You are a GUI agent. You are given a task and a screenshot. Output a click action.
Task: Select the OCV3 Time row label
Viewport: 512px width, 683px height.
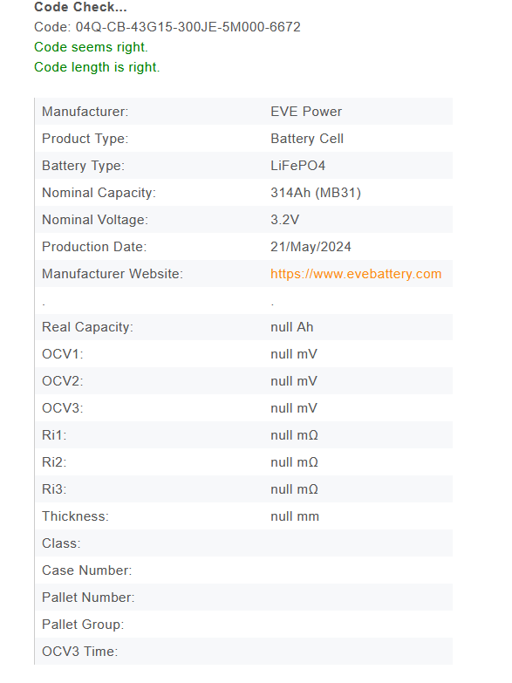tap(79, 652)
